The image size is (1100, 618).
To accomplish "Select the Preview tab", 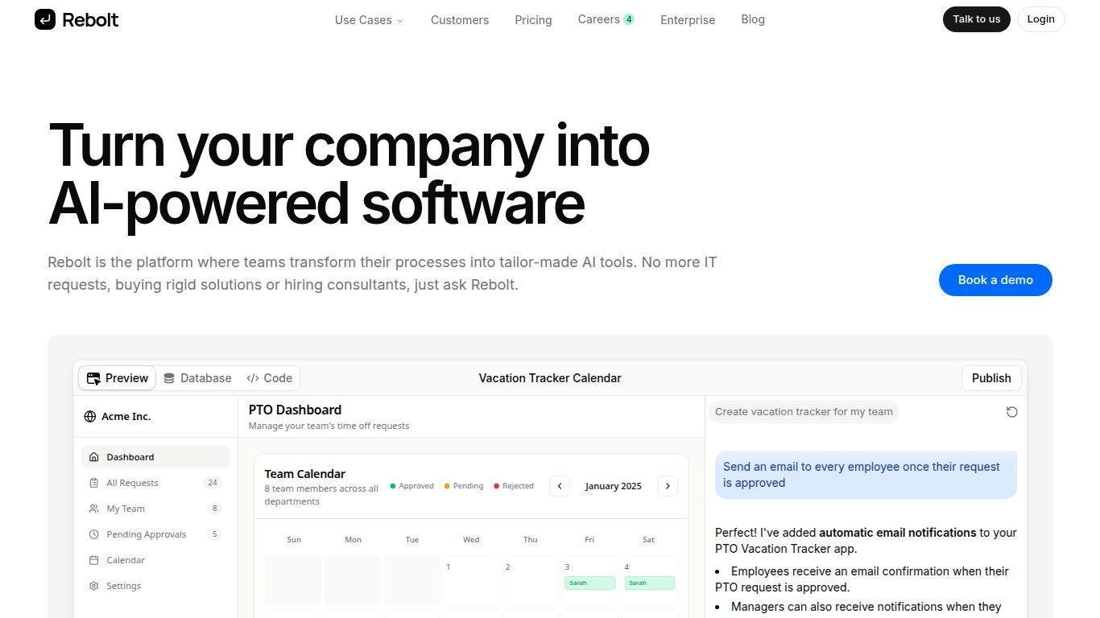I will point(118,378).
